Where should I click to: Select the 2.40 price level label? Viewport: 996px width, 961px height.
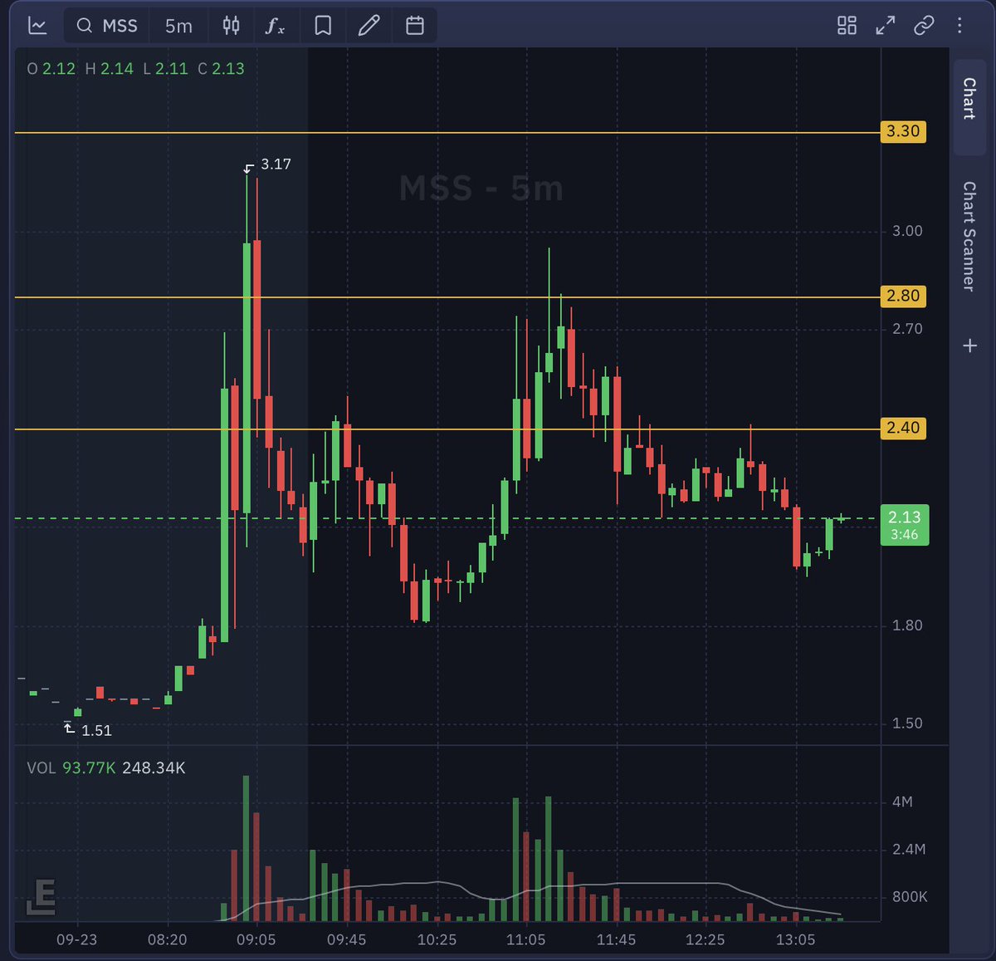point(903,428)
